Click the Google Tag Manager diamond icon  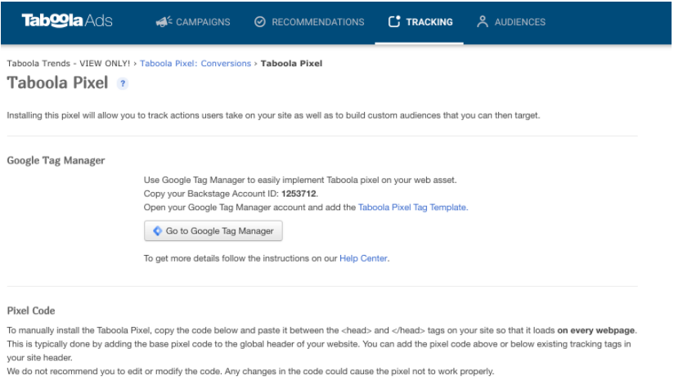(x=157, y=231)
